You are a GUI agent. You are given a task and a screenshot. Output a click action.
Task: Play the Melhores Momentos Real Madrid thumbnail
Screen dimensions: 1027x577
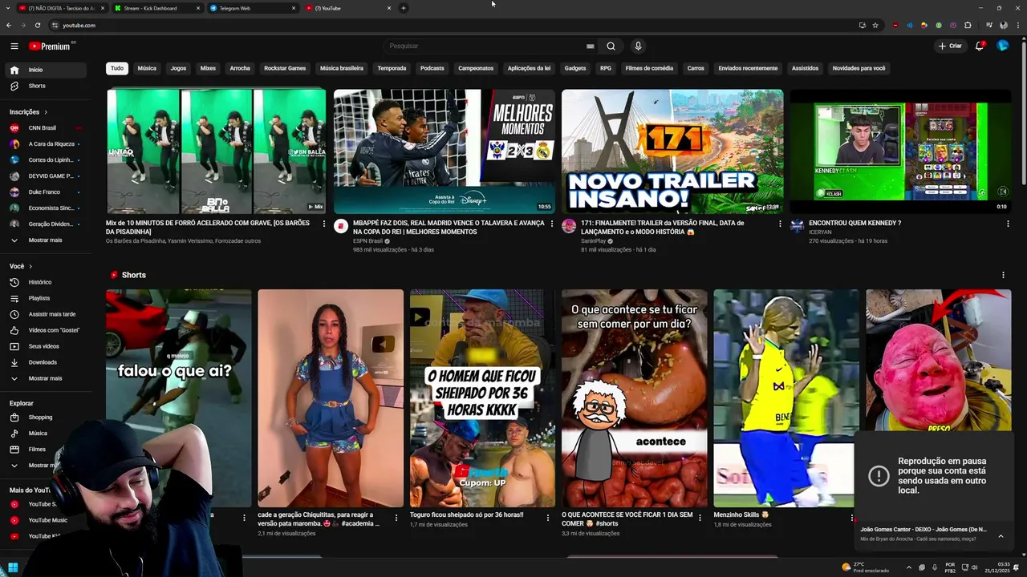[x=444, y=151]
